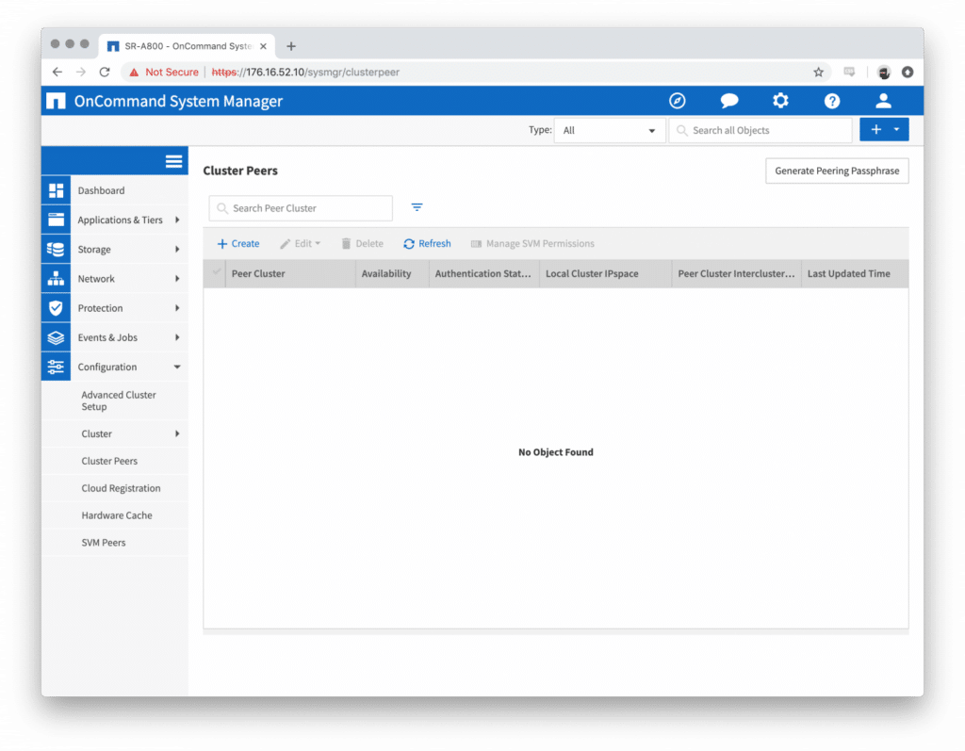The height and width of the screenshot is (751, 965).
Task: Click the Events & Jobs layers icon
Action: [56, 337]
